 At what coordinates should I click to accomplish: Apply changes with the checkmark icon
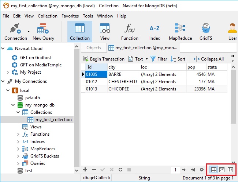[x=103, y=170]
